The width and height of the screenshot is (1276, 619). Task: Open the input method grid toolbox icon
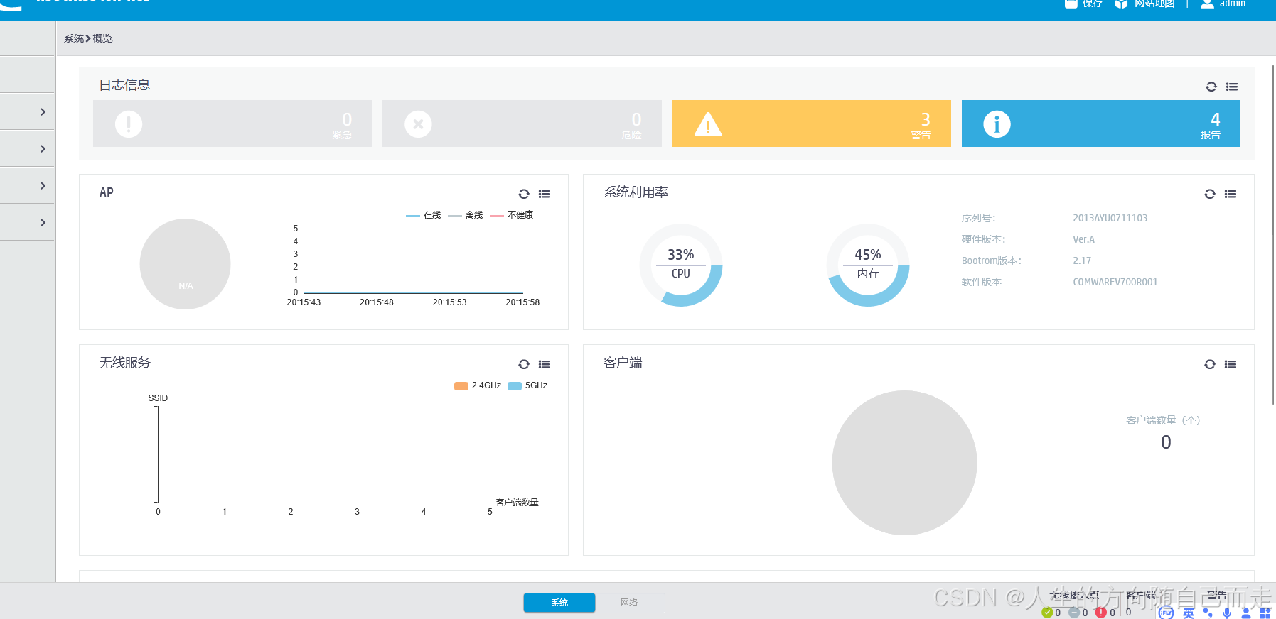pyautogui.click(x=1265, y=613)
